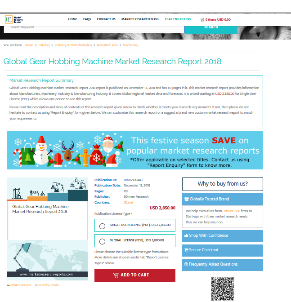Click the festive season SAVE banner
291x302 pixels.
click(x=135, y=150)
